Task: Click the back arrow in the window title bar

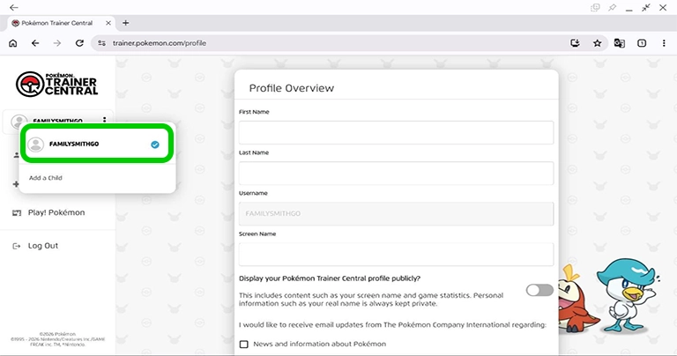Action: (14, 7)
